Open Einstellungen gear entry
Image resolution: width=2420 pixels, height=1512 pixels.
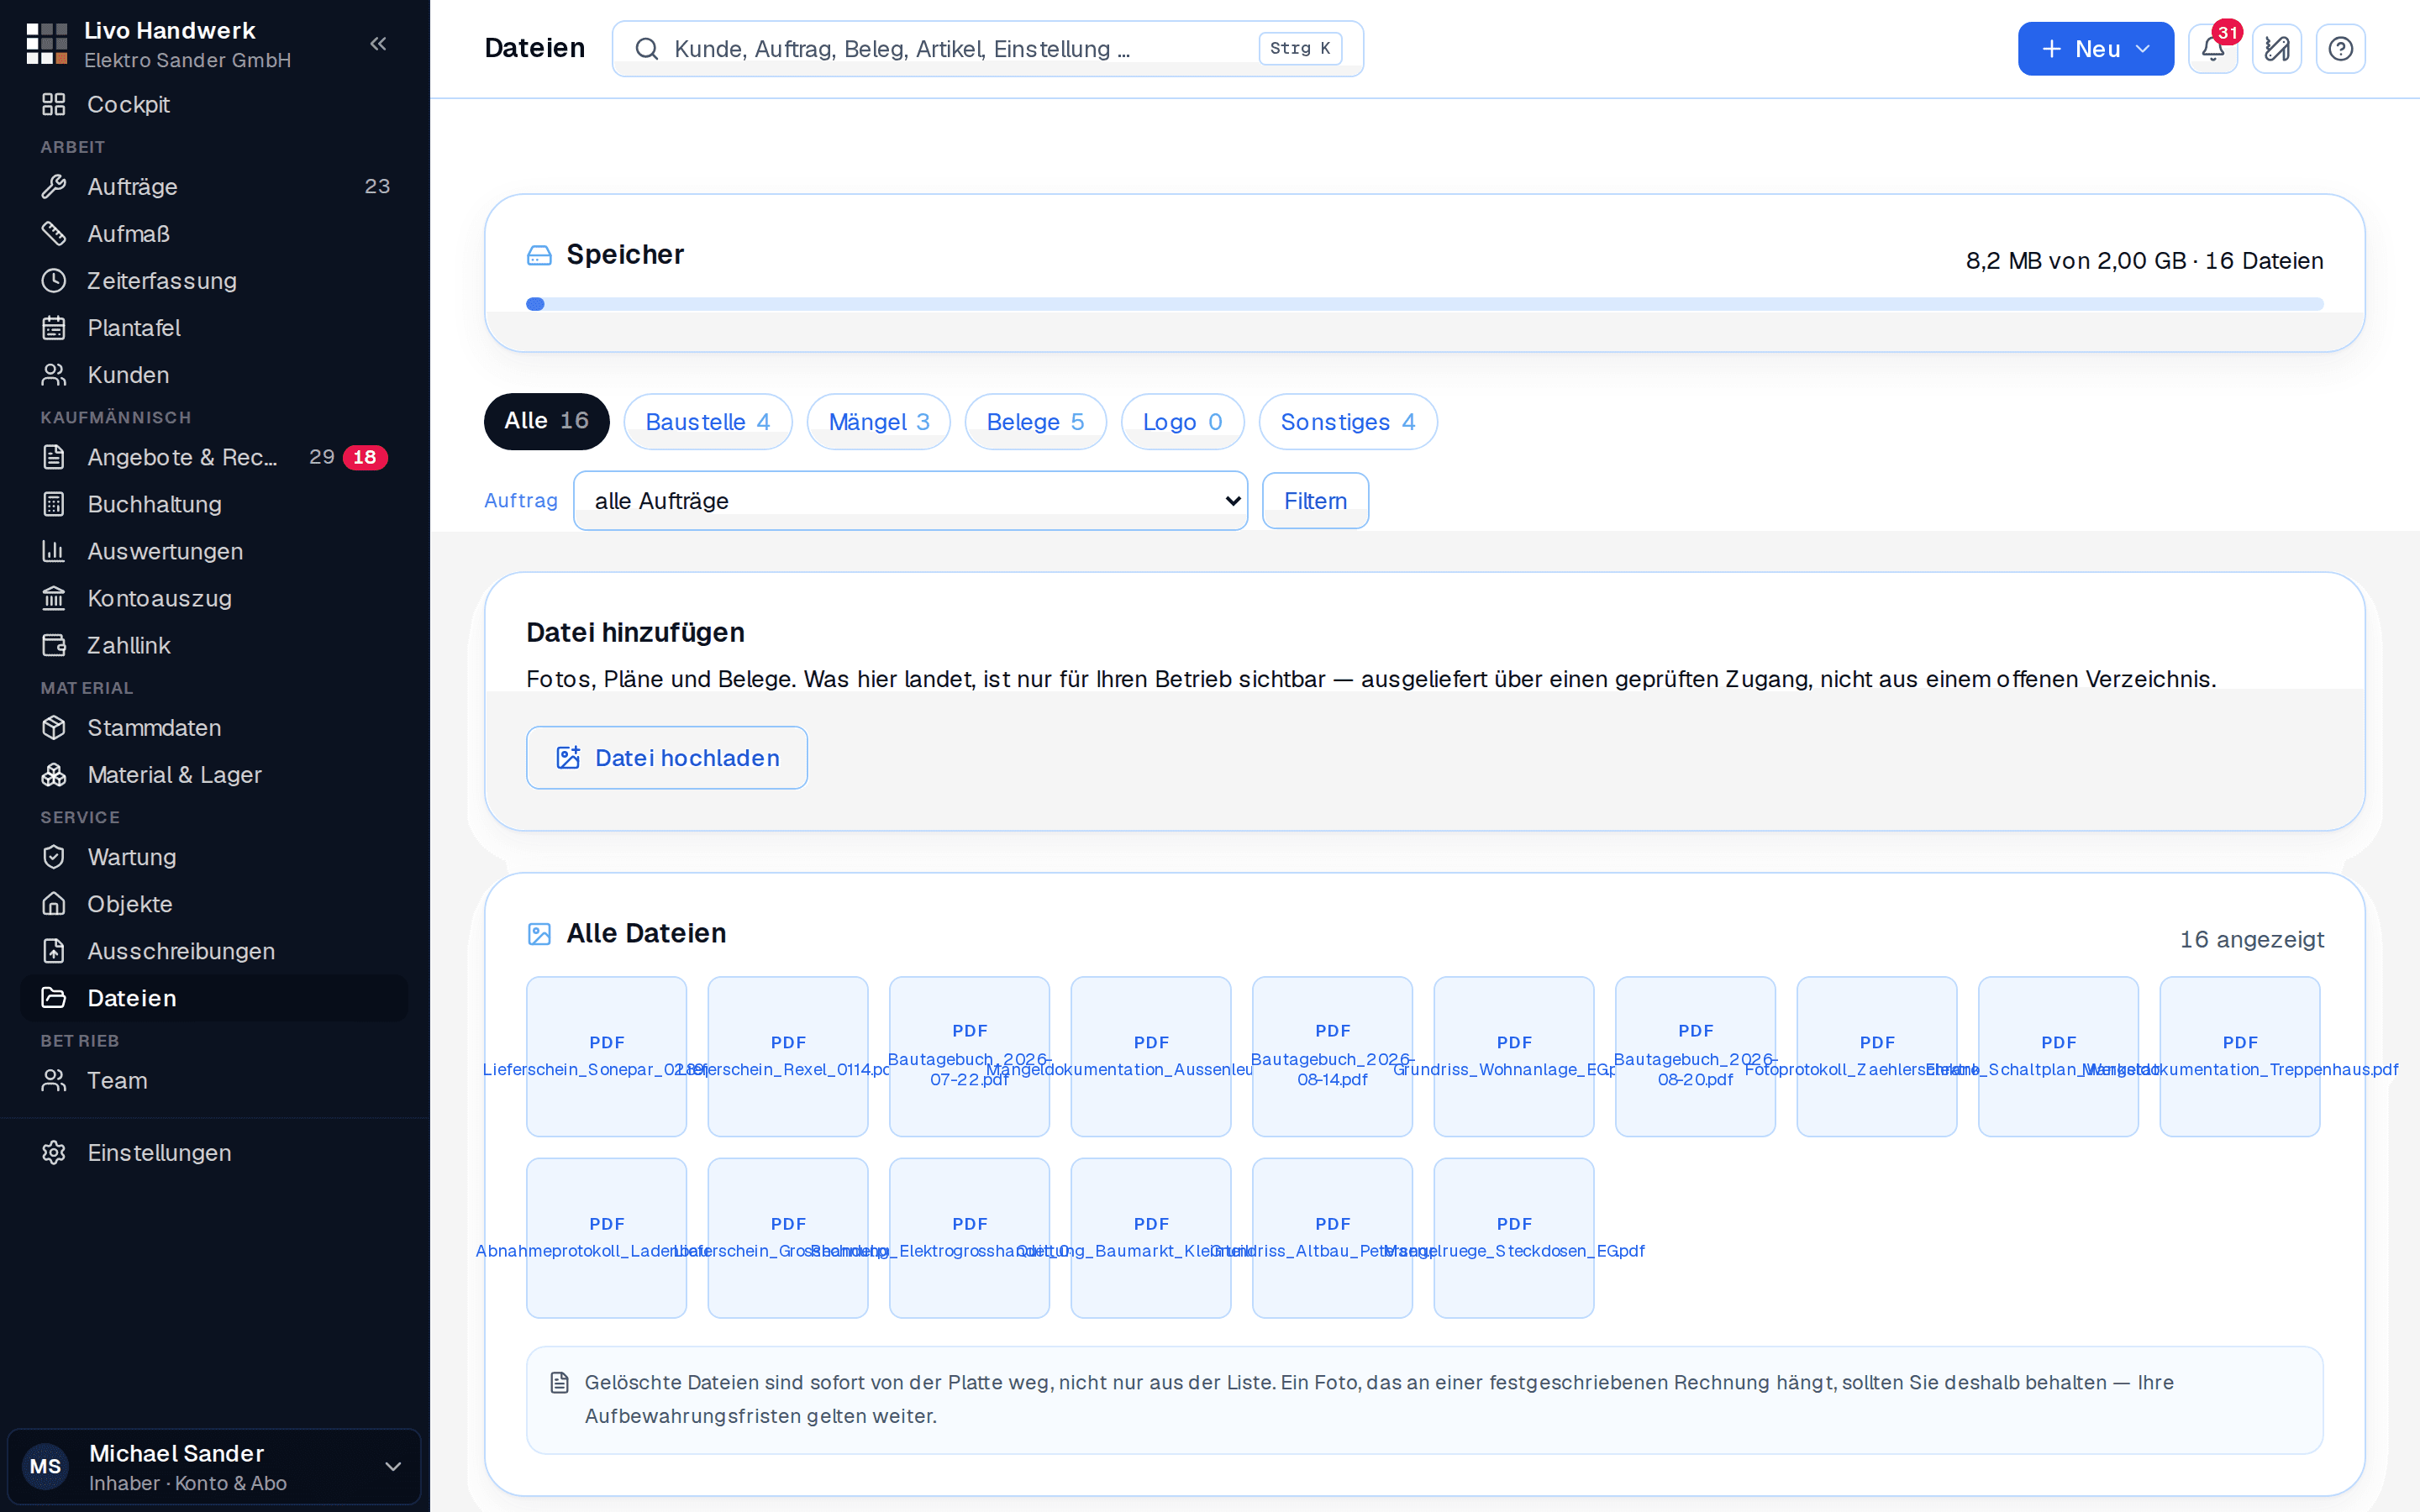pyautogui.click(x=214, y=1152)
